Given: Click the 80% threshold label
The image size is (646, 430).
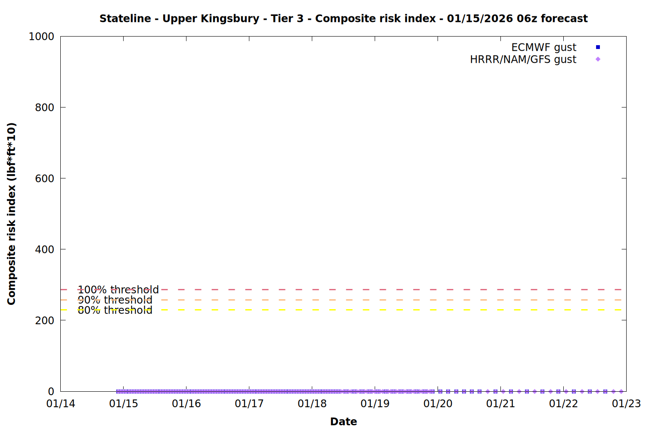Looking at the screenshot, I should 115,310.
